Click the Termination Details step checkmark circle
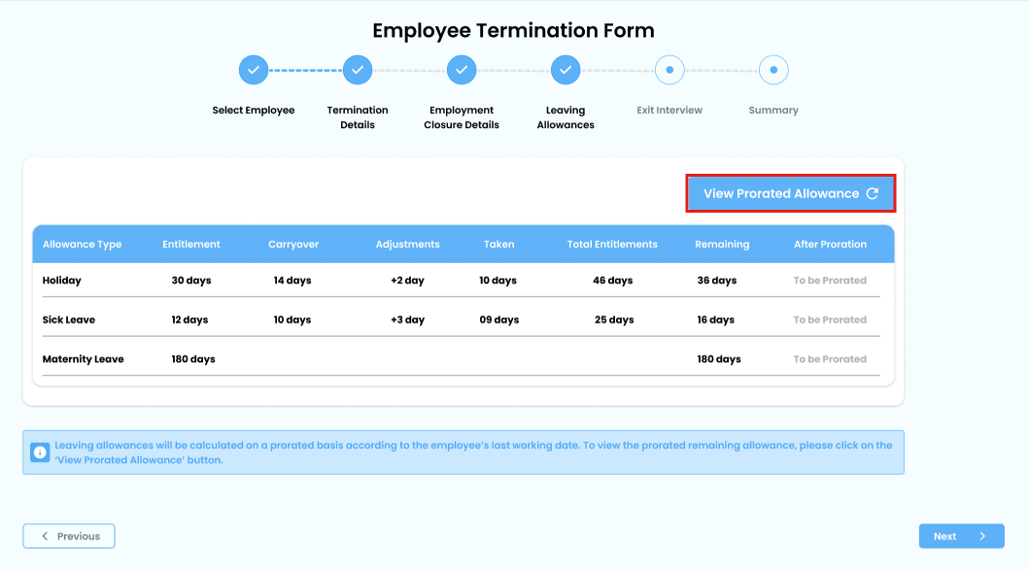The width and height of the screenshot is (1029, 570). pos(358,70)
